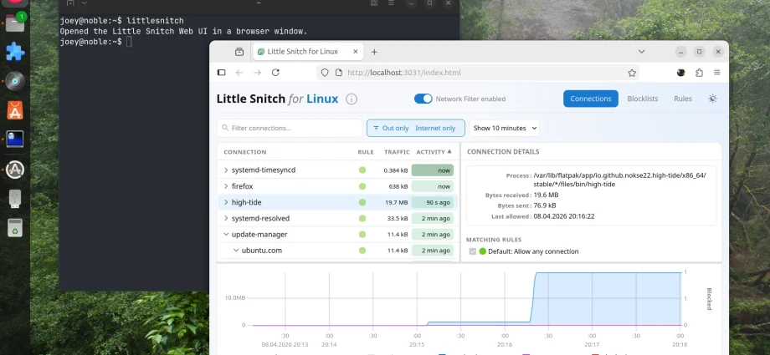Image resolution: width=770 pixels, height=355 pixels.
Task: Close the Little Snitch for Linux tab
Action: [x=355, y=52]
